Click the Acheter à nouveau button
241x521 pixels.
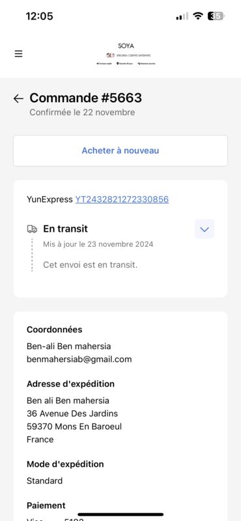[120, 150]
